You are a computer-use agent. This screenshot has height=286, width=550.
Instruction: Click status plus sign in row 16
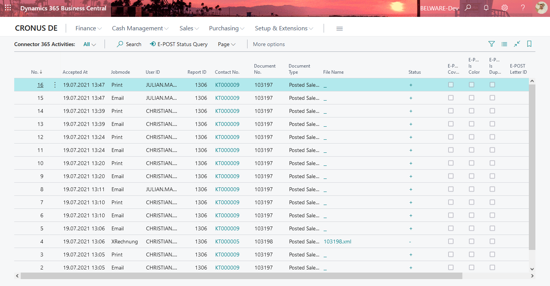[411, 85]
